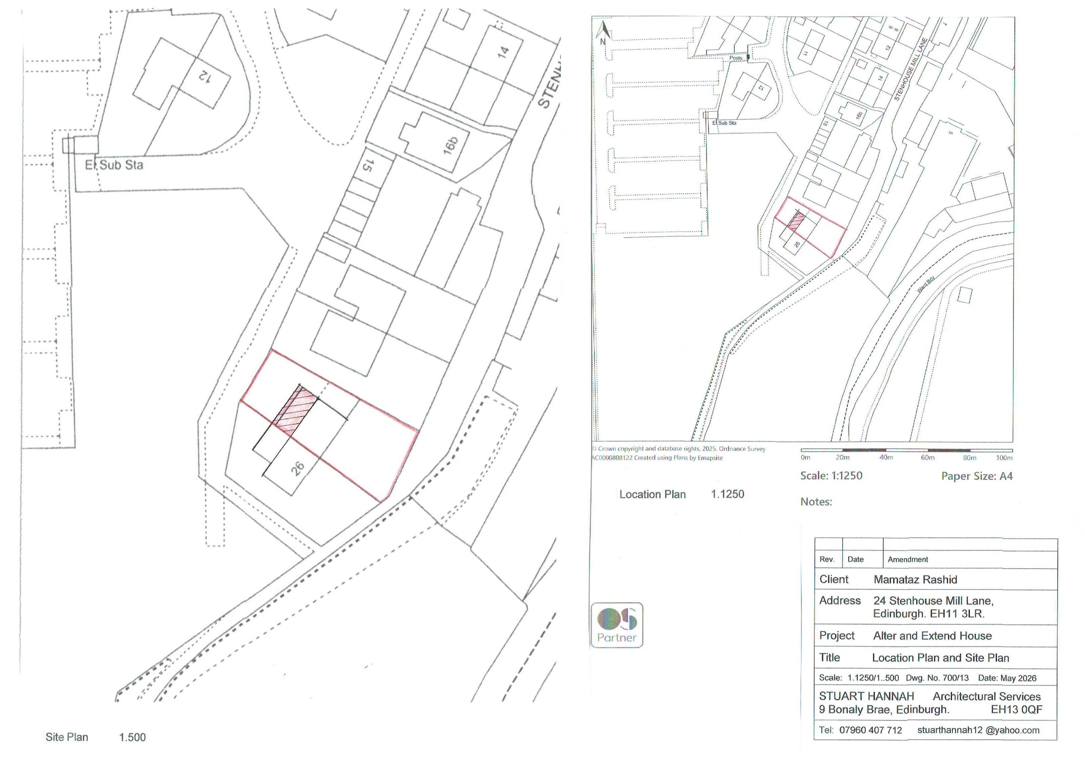
Task: Click the 'Date' header beside Rev.
Action: tap(855, 559)
